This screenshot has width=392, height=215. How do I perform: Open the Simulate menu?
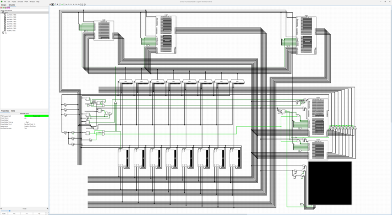click(20, 2)
